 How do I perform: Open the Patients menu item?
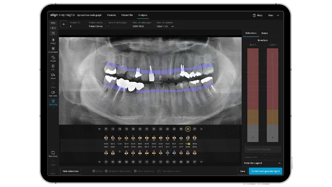coord(111,15)
